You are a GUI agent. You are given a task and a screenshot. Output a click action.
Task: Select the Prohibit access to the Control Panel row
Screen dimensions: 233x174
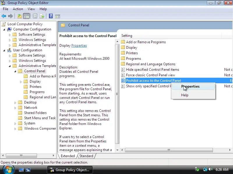tap(177, 81)
